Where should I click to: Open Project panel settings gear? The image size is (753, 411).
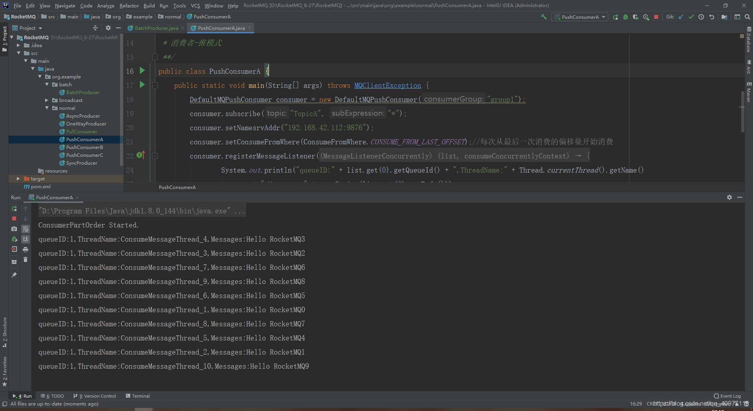pyautogui.click(x=108, y=28)
